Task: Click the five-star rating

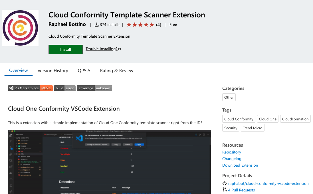Action: click(140, 25)
